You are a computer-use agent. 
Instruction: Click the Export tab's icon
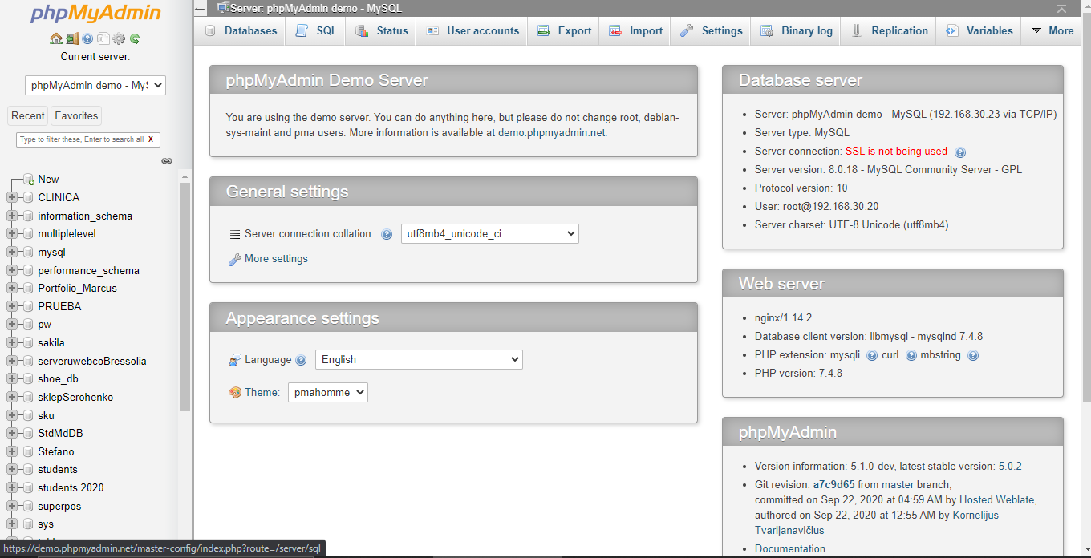[543, 31]
